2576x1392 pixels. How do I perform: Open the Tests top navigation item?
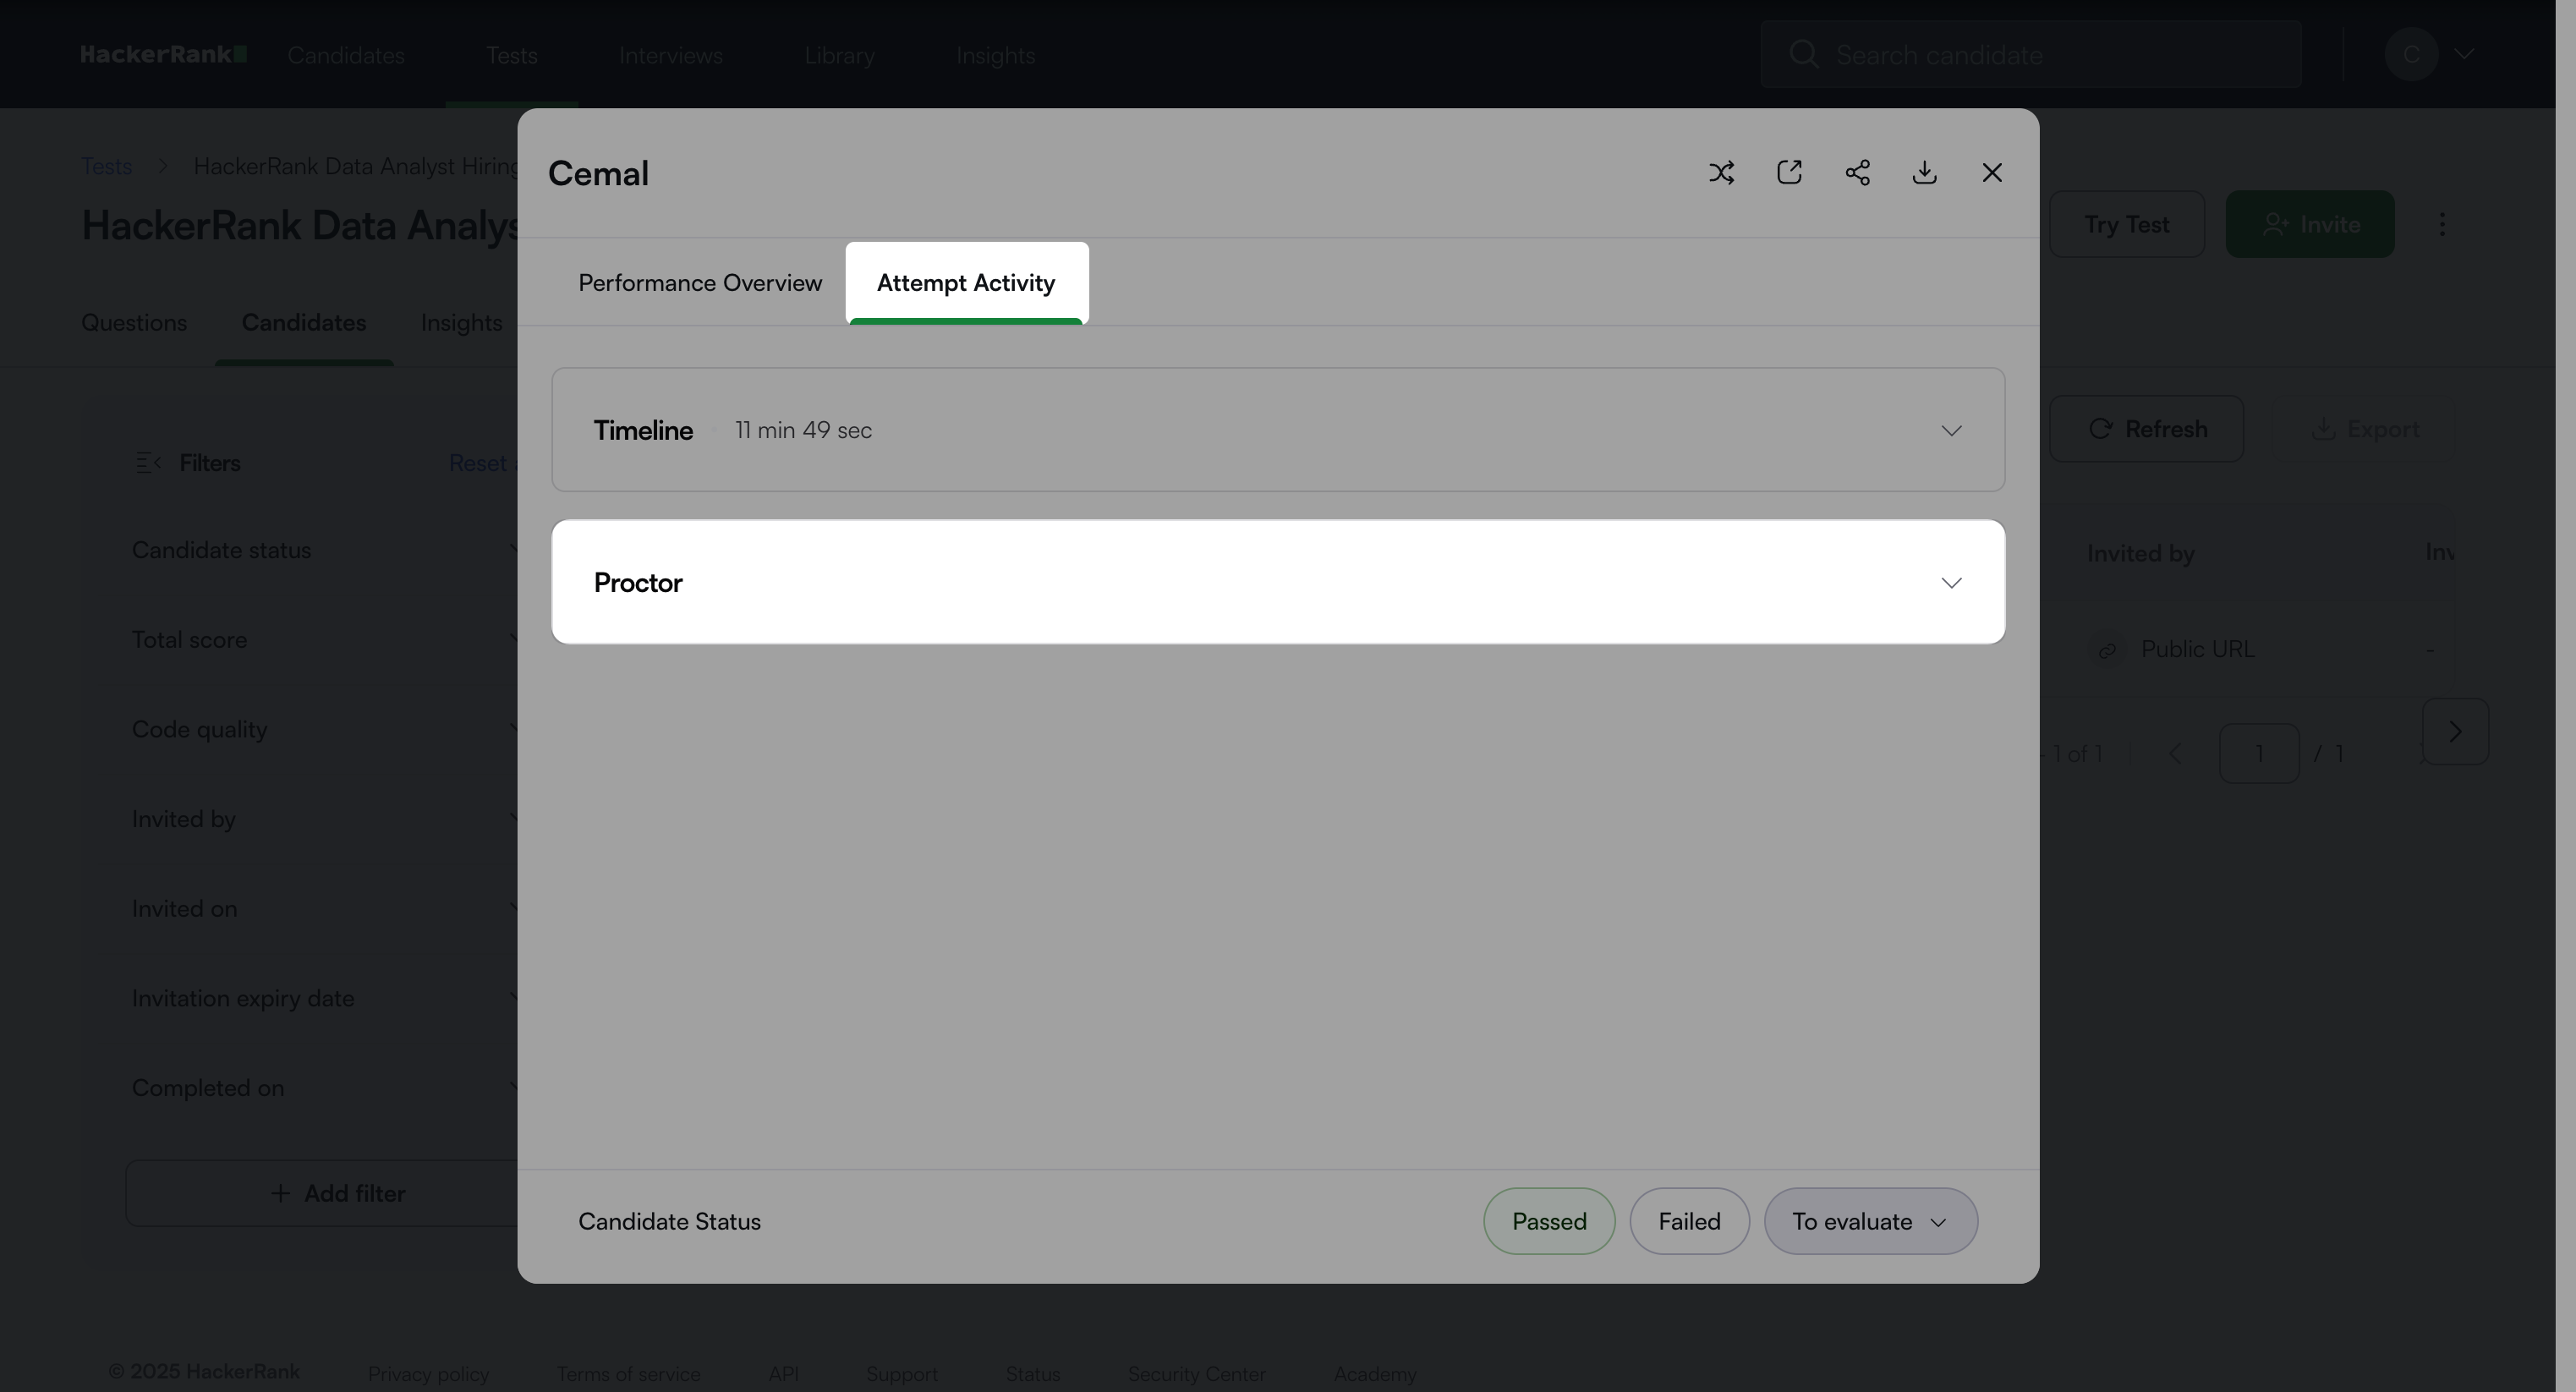(x=511, y=55)
